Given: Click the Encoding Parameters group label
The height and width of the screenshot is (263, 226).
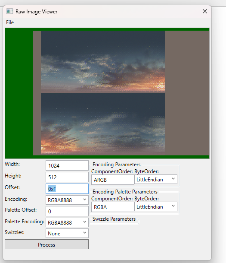Looking at the screenshot, I should pos(117,165).
